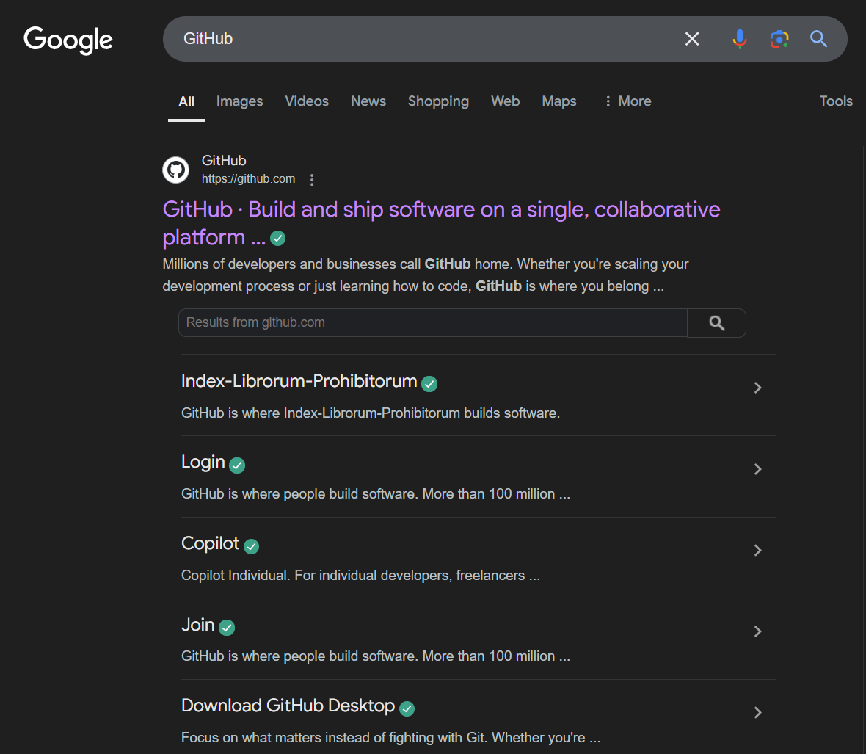Switch to the Videos tab
The width and height of the screenshot is (866, 754).
307,101
